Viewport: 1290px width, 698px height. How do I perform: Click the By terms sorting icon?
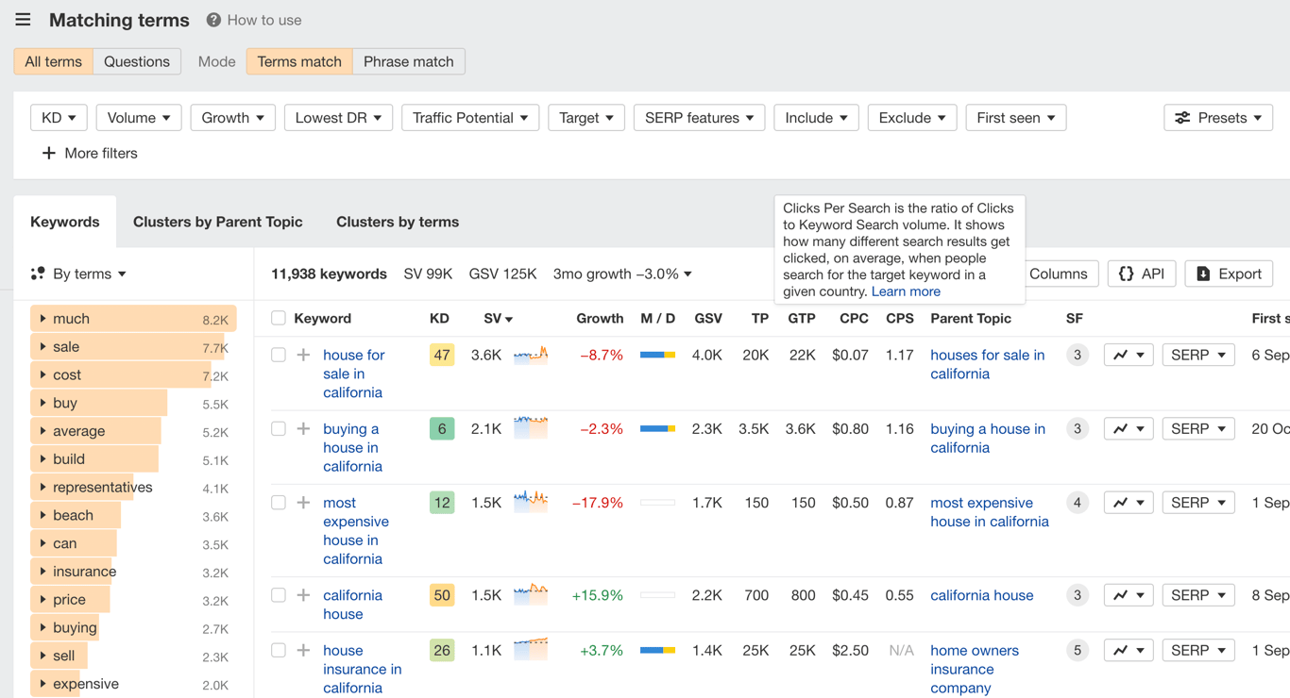pos(38,274)
